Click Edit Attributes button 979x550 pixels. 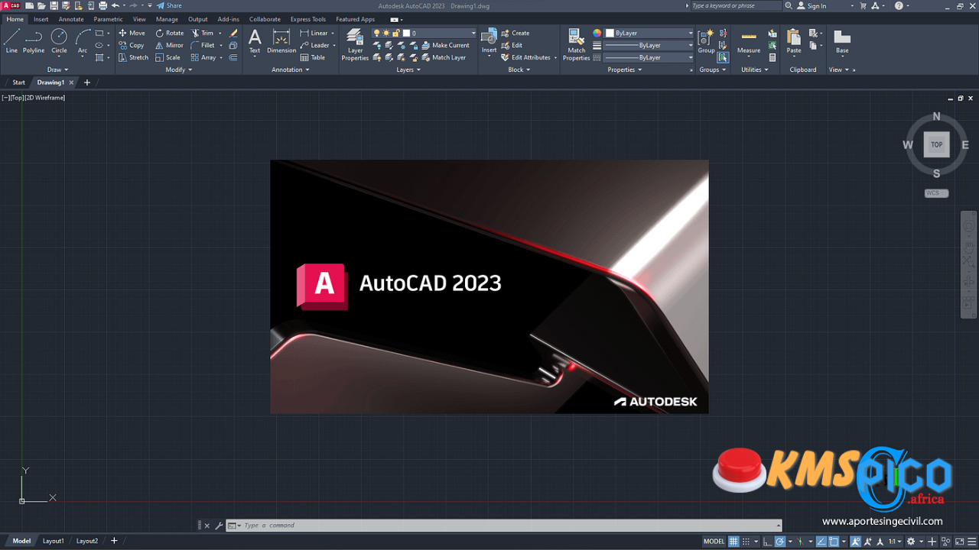(x=529, y=57)
